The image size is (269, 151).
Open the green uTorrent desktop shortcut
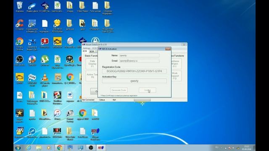[45, 60]
